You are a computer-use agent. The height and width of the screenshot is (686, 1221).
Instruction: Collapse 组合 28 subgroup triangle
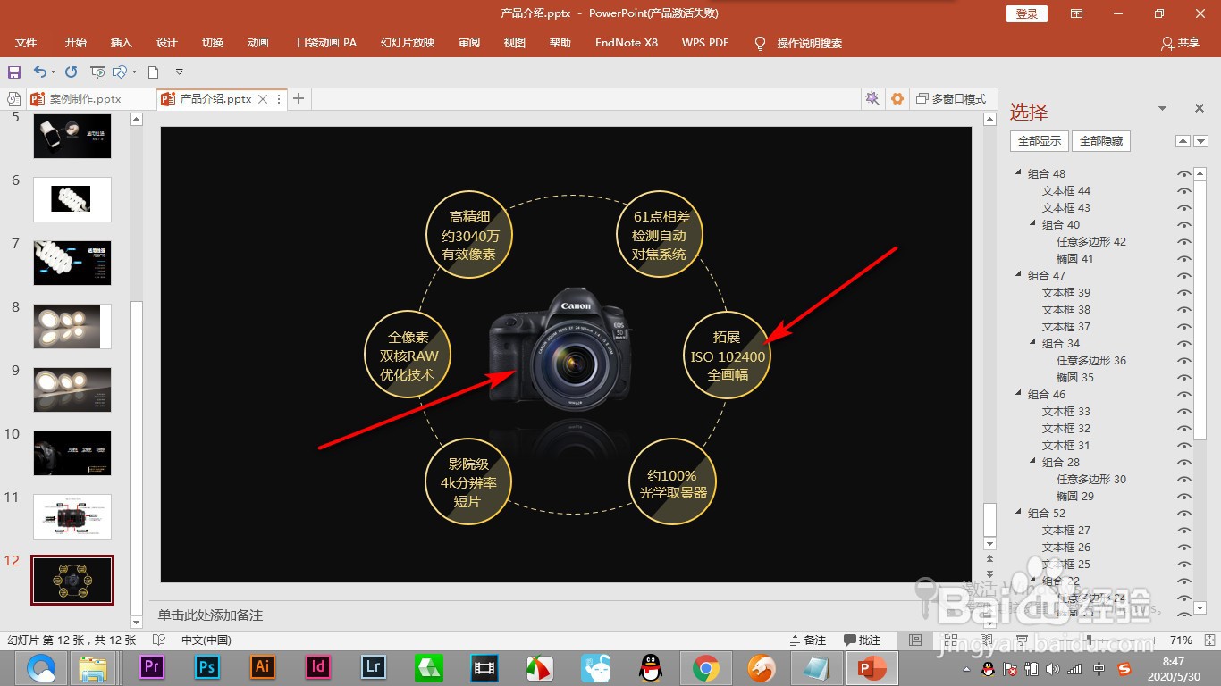1032,462
